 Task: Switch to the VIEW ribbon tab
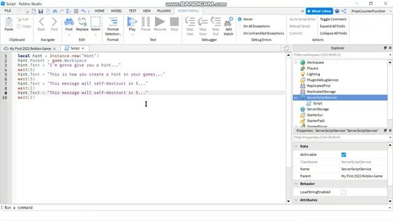point(147,11)
